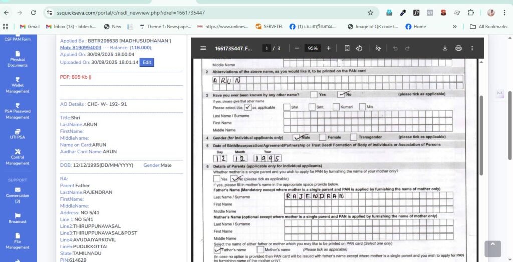Reload the browser page

point(33,12)
